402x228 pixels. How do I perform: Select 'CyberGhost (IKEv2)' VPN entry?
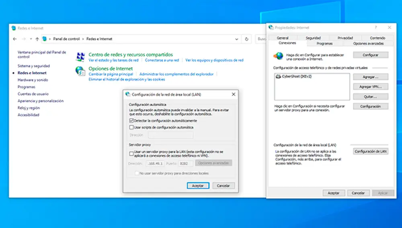click(x=293, y=76)
